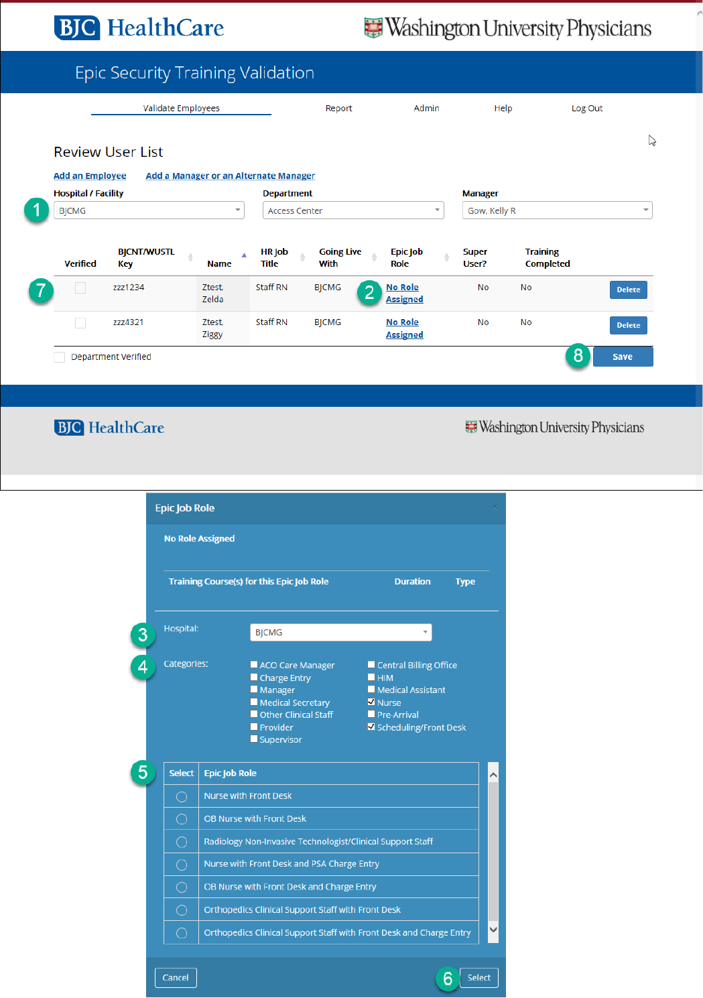The height and width of the screenshot is (998, 703).
Task: Click the role list scrollbar thumb
Action: 493,851
